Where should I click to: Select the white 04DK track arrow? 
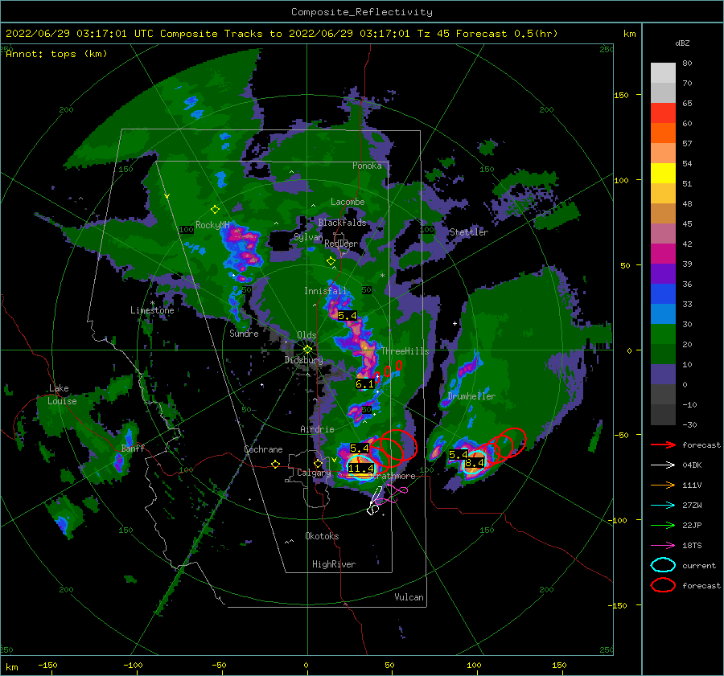click(663, 465)
